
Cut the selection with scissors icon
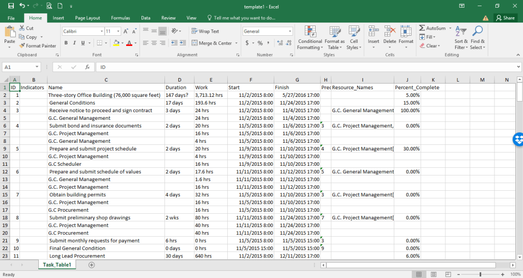tap(22, 28)
